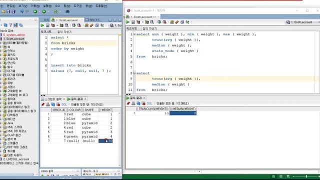Switch to 질의 작성기 tab in main window

point(64,32)
